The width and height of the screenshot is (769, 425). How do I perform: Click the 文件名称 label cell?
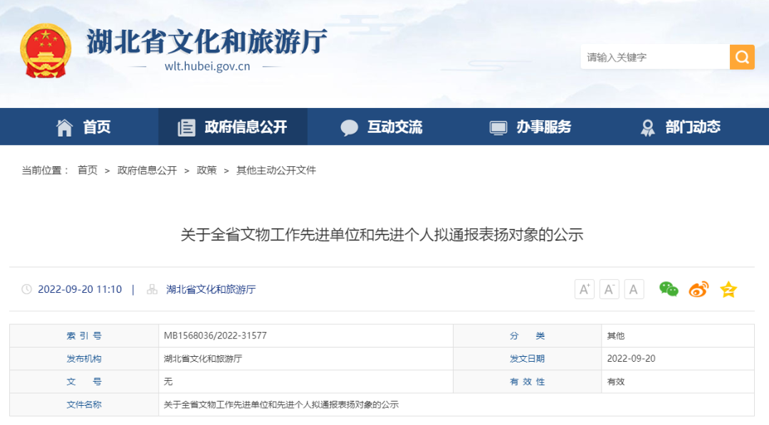84,404
